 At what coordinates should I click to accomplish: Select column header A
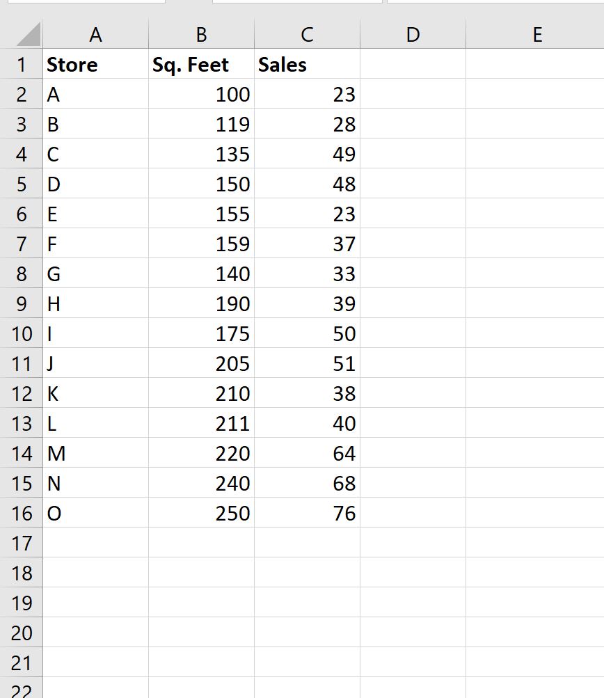tap(96, 33)
